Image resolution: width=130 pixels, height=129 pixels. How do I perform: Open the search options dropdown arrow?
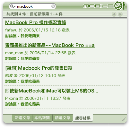coord(14,7)
